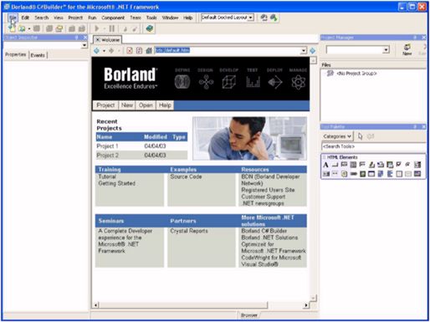Click the help book toolbar icon

point(150,28)
